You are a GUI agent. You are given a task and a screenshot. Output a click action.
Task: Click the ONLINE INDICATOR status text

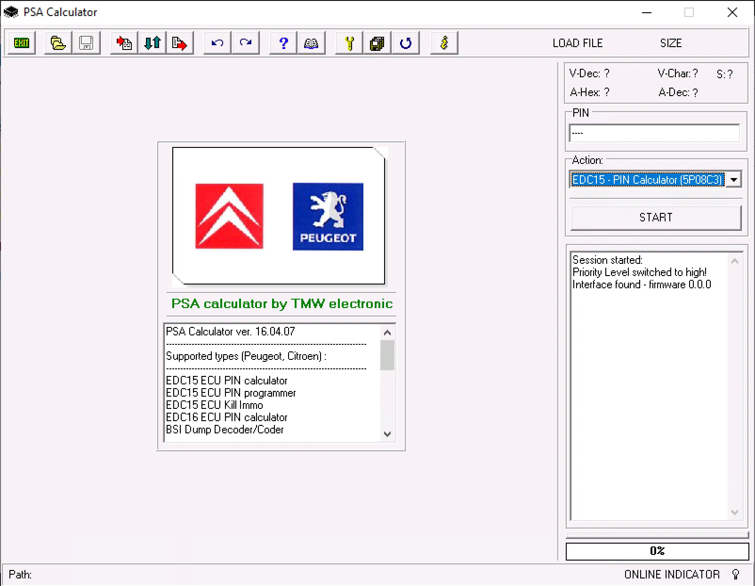(672, 575)
